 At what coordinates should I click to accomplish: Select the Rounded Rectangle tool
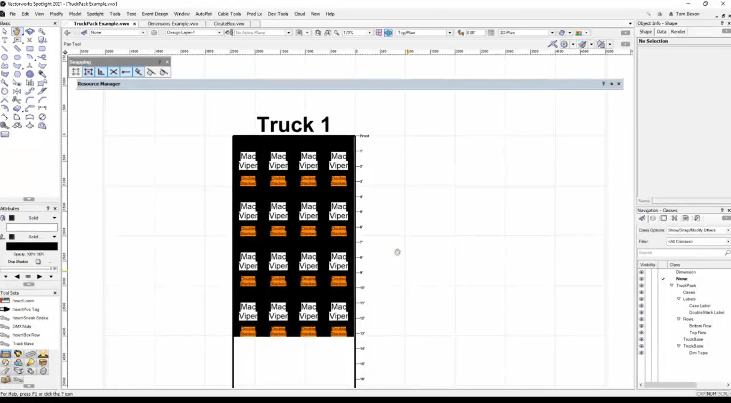42,49
